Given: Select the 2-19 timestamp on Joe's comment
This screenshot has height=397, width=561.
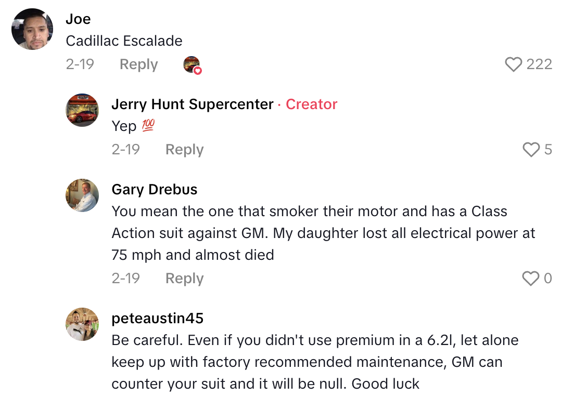Looking at the screenshot, I should (80, 64).
